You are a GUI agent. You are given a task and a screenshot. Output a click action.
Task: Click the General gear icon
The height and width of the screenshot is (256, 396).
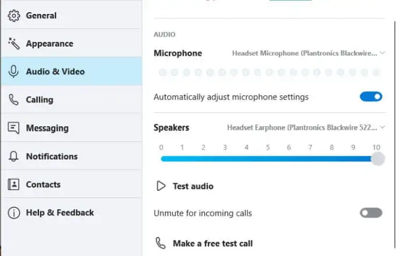click(x=13, y=15)
